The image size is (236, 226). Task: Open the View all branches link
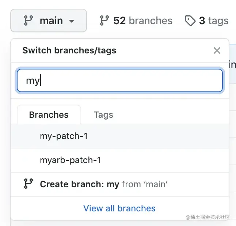(x=119, y=208)
